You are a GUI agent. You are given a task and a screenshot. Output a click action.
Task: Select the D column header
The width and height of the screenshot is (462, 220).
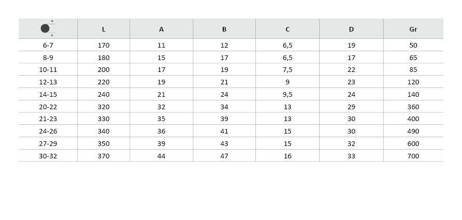pos(351,30)
